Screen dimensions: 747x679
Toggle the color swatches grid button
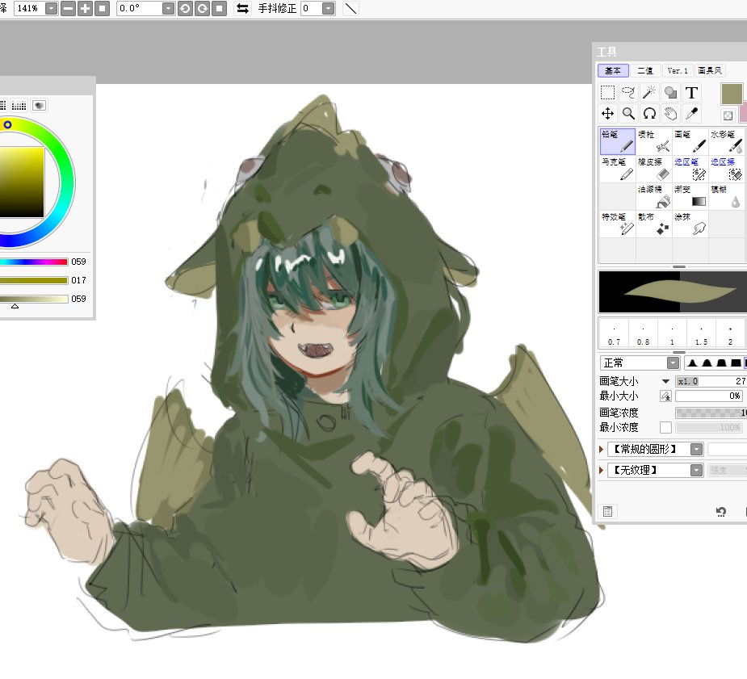pos(19,105)
